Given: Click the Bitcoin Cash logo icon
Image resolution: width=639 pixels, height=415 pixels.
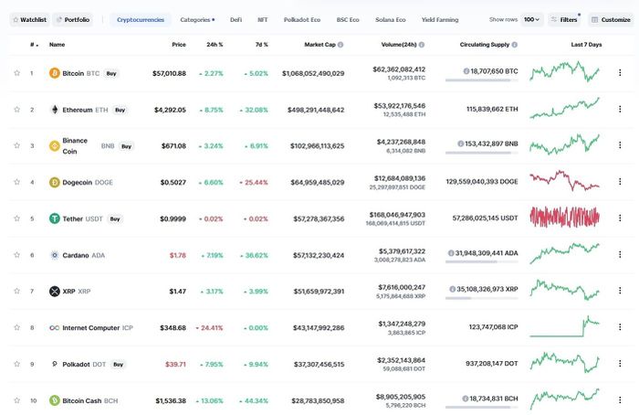Looking at the screenshot, I should [x=54, y=400].
